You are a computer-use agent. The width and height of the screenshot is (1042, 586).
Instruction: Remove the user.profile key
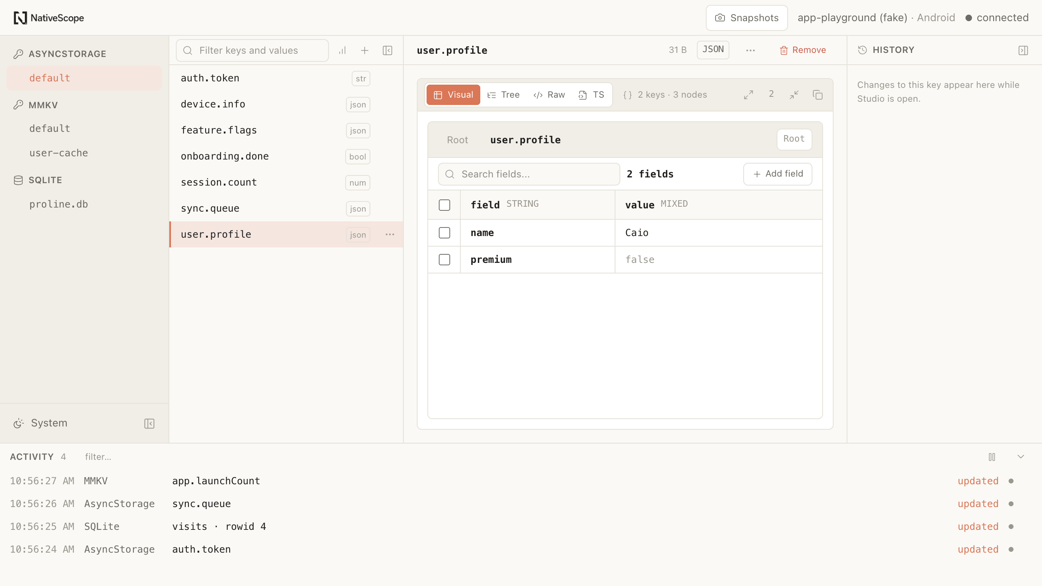click(803, 50)
